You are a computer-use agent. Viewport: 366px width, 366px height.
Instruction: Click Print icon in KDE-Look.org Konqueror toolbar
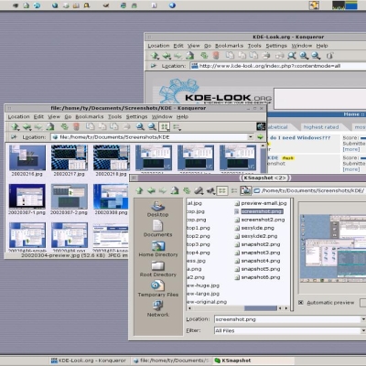266,56
